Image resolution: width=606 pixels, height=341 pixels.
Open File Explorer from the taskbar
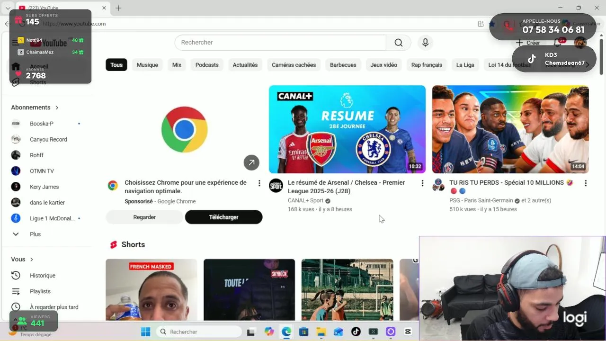click(x=321, y=332)
